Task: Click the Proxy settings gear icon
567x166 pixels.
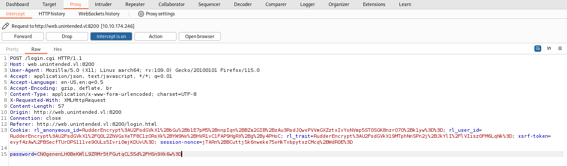Action: click(141, 14)
